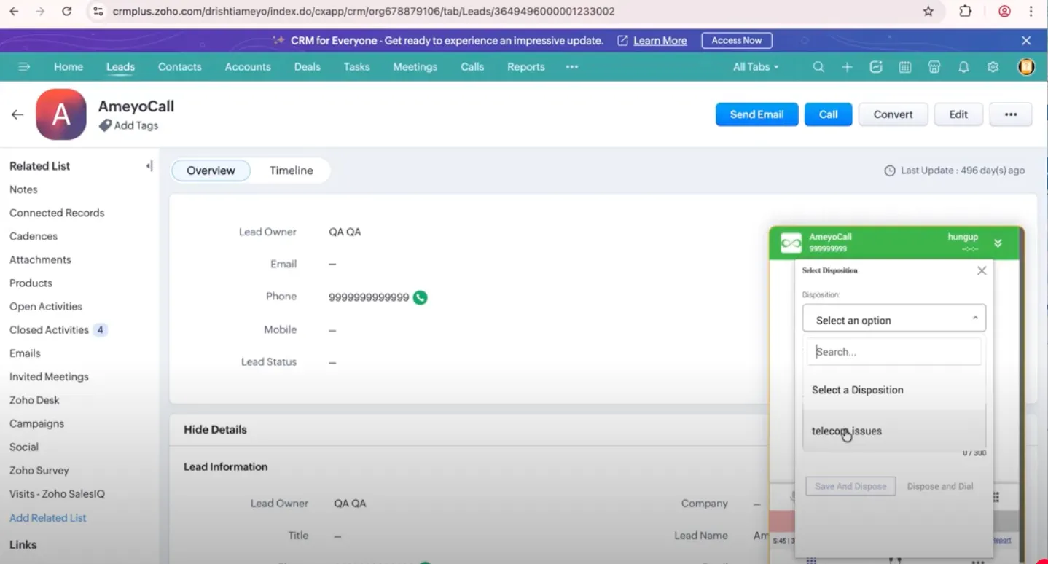Click the Access Now button in banner
This screenshot has height=564, width=1048.
click(737, 41)
